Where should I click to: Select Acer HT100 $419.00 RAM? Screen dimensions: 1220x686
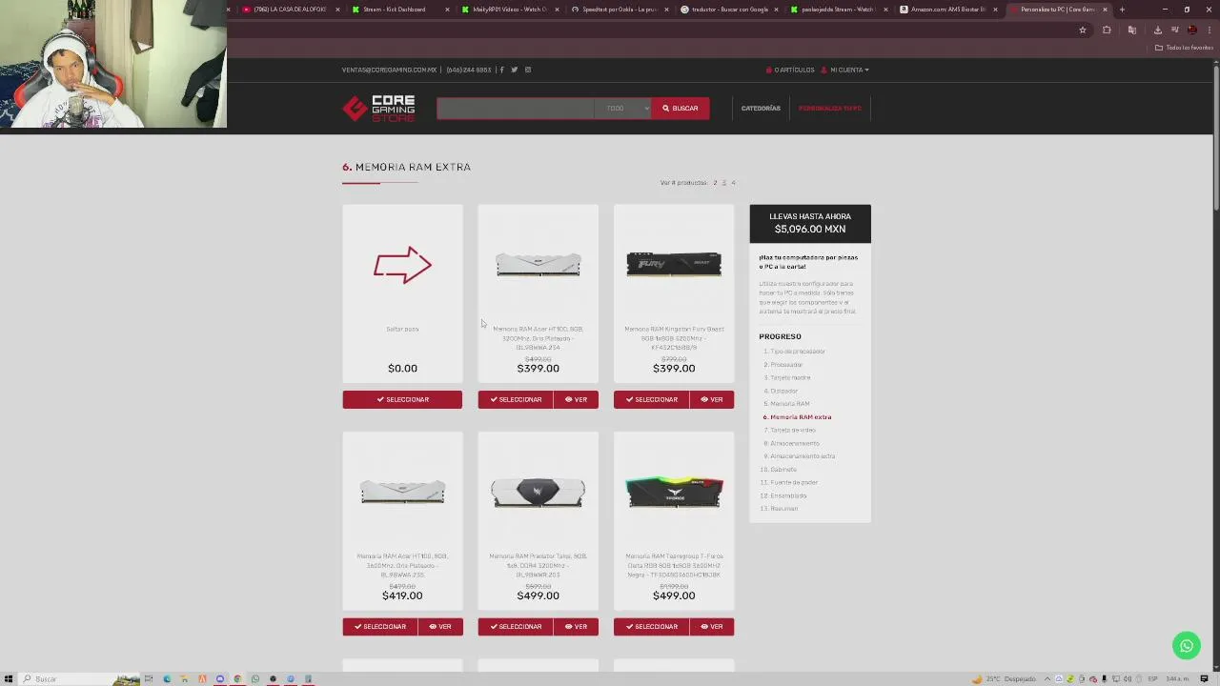pyautogui.click(x=380, y=626)
